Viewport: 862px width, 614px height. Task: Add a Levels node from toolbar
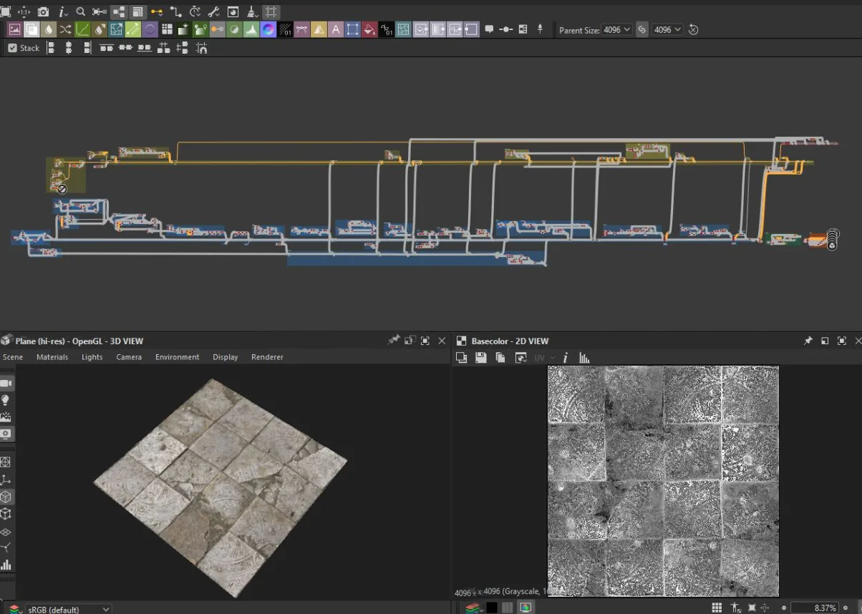point(251,29)
